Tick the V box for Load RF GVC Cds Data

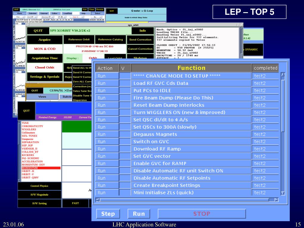tap(125, 83)
